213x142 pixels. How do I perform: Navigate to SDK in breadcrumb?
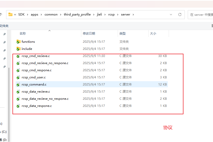click(21, 14)
